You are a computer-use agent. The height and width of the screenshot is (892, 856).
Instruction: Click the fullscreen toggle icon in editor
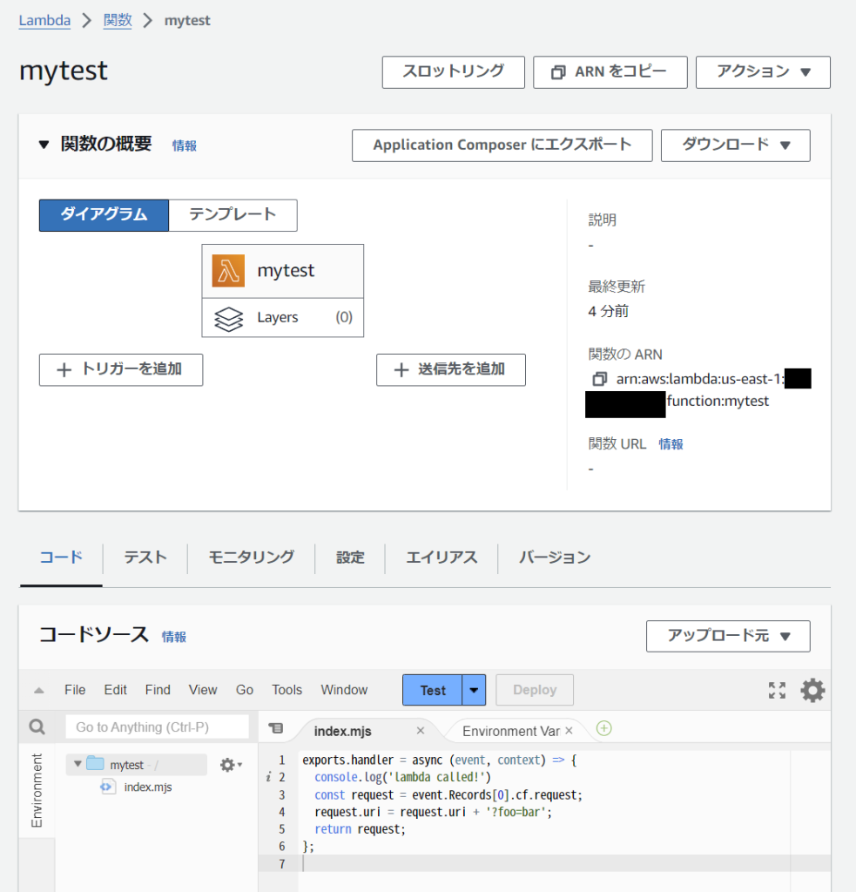(x=777, y=691)
